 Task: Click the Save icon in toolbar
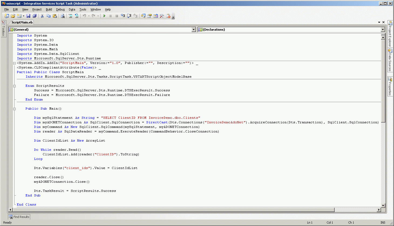point(28,16)
